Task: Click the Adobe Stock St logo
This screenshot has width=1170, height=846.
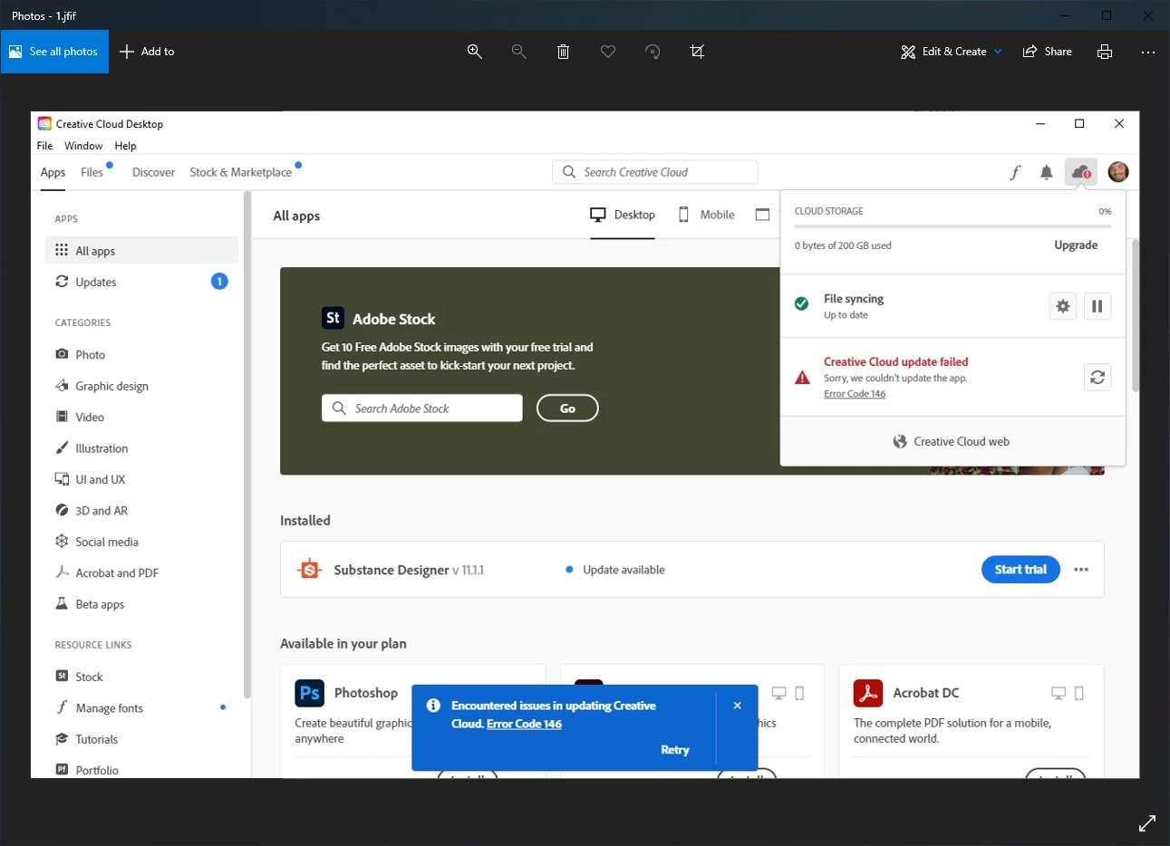Action: point(333,318)
